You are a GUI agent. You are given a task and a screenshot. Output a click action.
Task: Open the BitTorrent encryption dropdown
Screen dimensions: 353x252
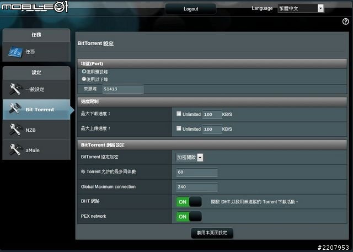pos(190,157)
